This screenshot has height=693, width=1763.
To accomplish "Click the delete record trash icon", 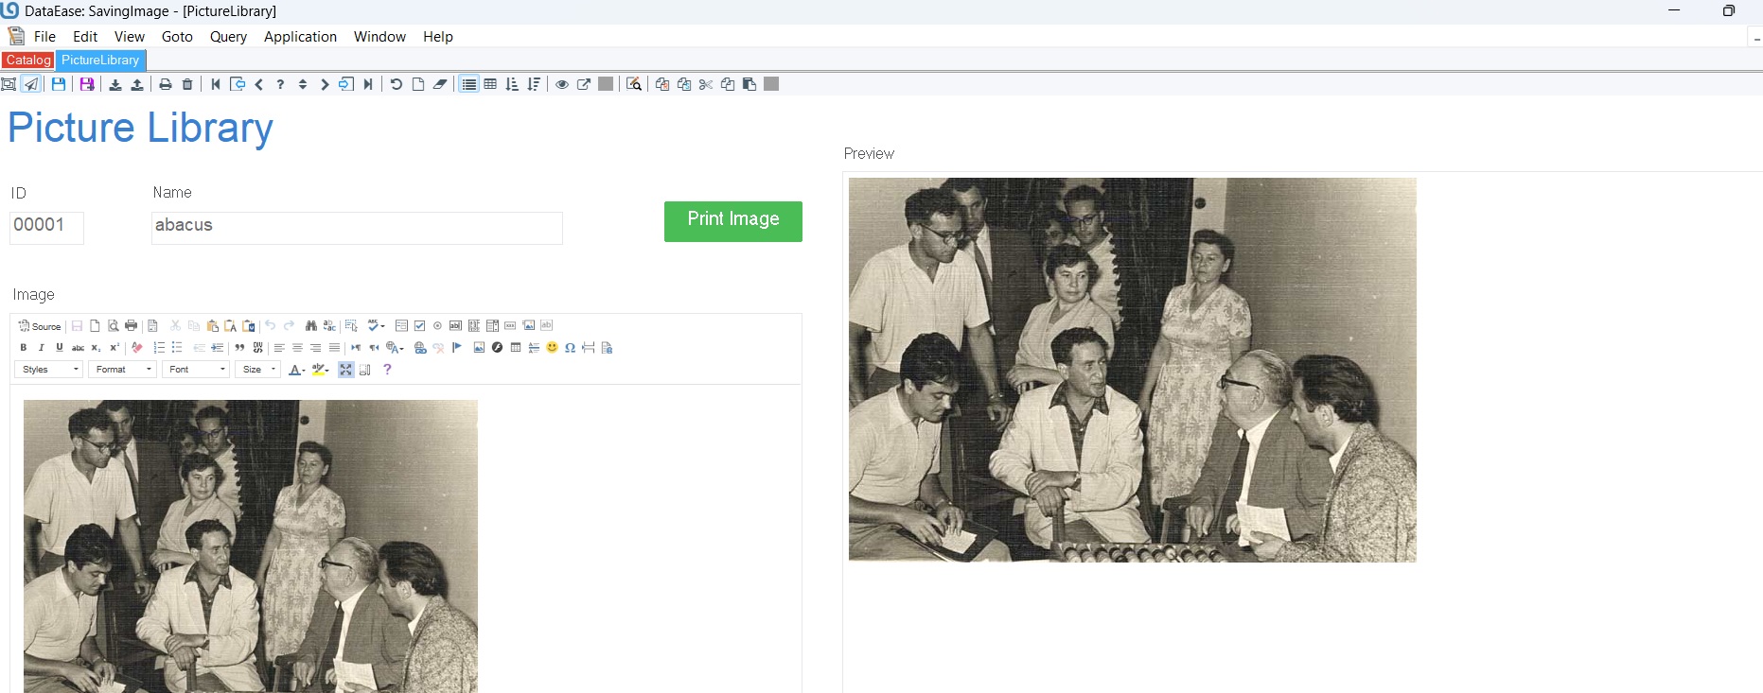I will (187, 84).
